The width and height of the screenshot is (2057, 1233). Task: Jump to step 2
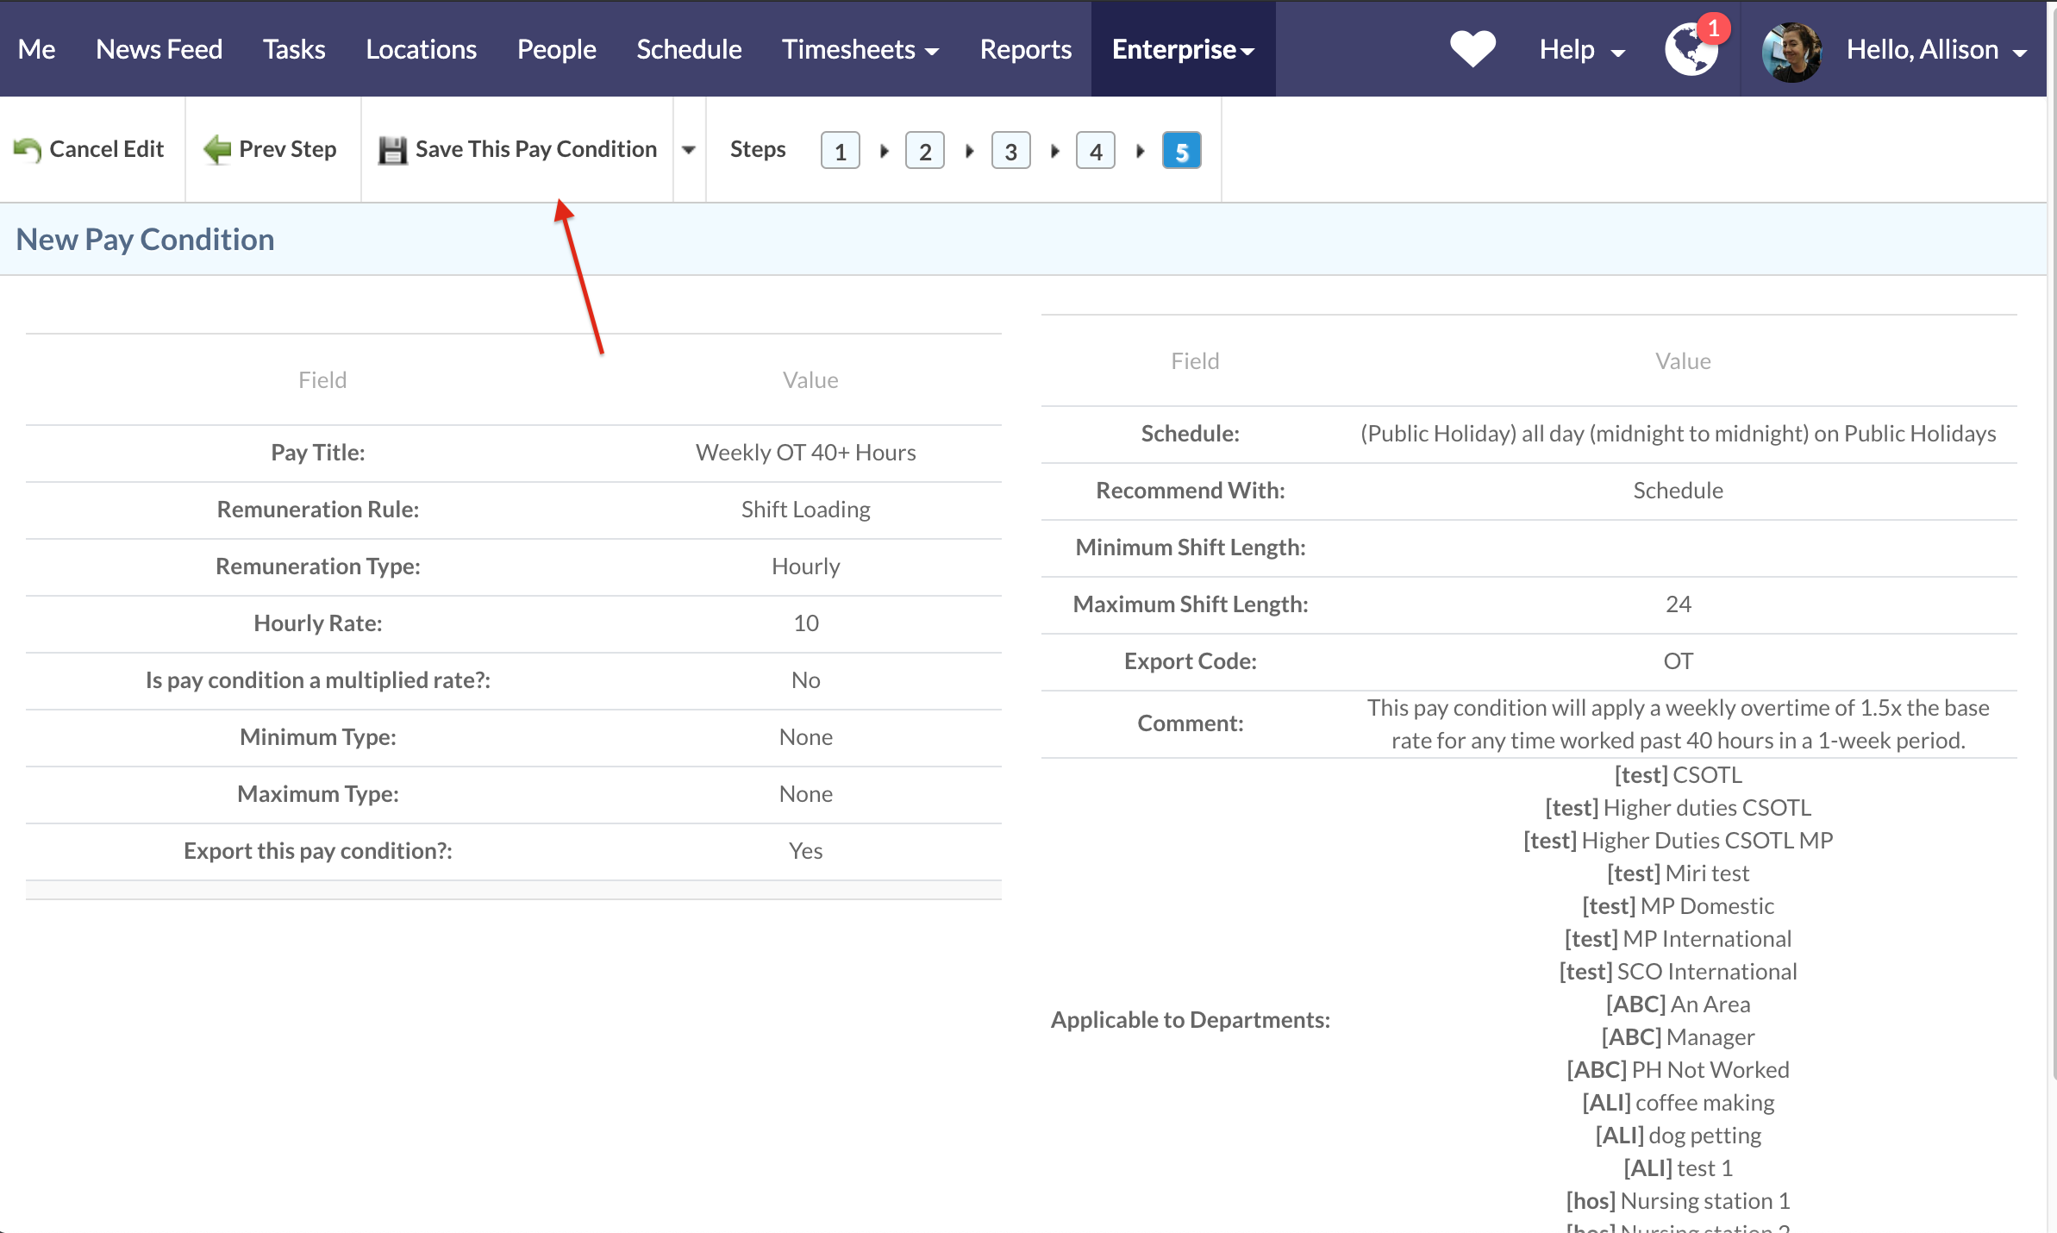click(924, 151)
